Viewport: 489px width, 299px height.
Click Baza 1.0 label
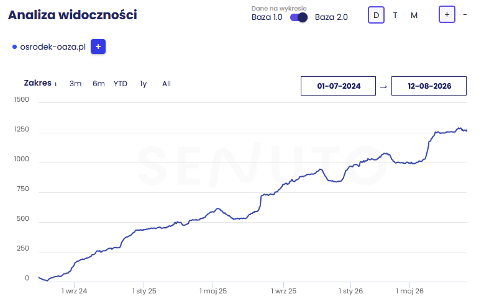(x=267, y=17)
